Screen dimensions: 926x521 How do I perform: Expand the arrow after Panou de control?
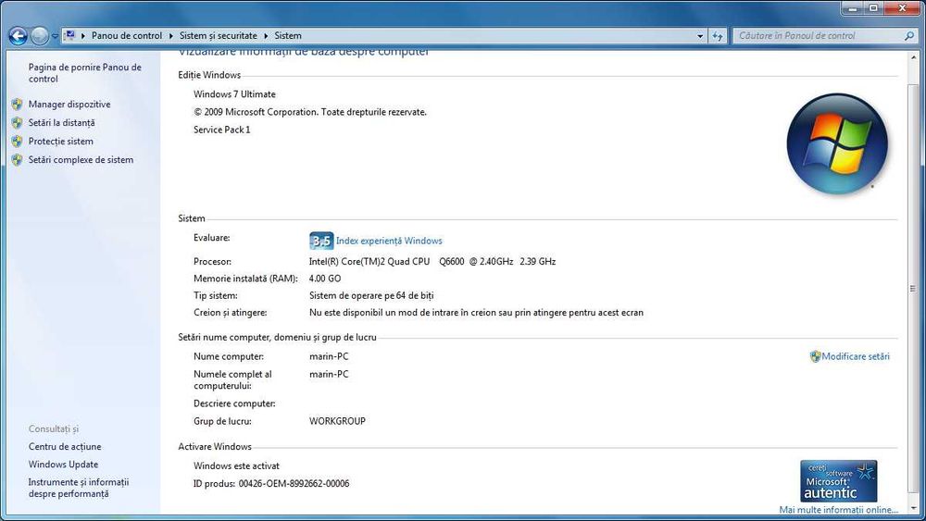[x=171, y=36]
